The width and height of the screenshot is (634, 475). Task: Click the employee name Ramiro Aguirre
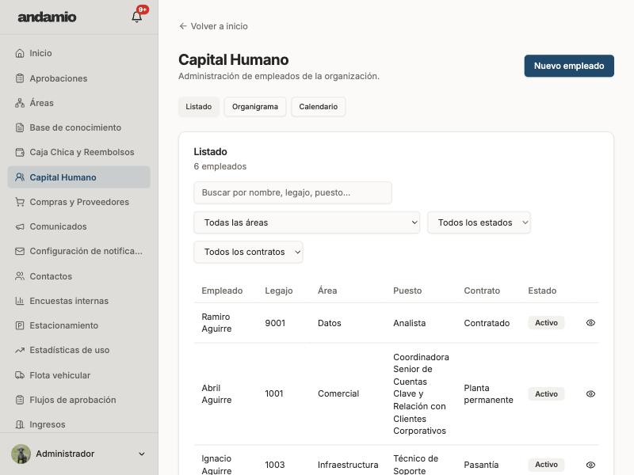tap(216, 323)
